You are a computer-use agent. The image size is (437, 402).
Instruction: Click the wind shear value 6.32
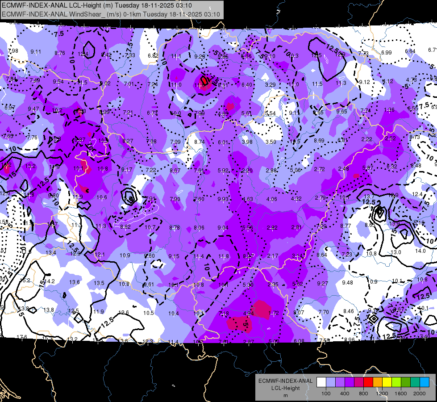[x=392, y=166]
